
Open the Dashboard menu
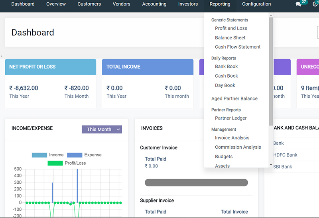pos(23,4)
